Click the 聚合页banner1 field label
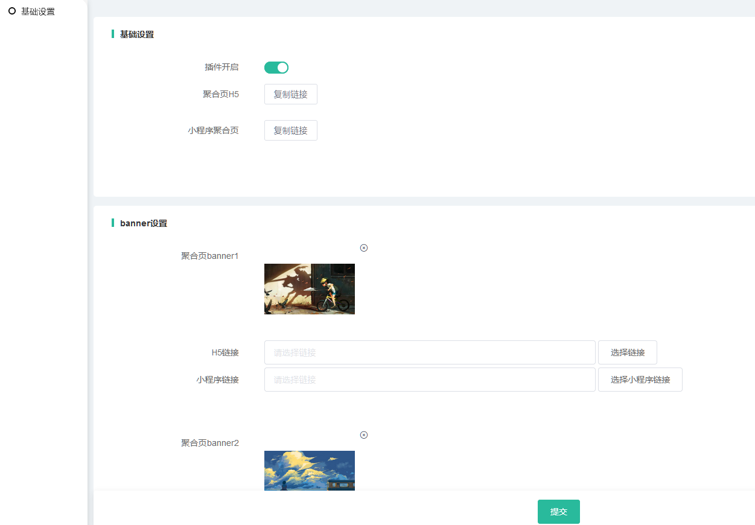Viewport: 755px width, 525px height. click(210, 256)
